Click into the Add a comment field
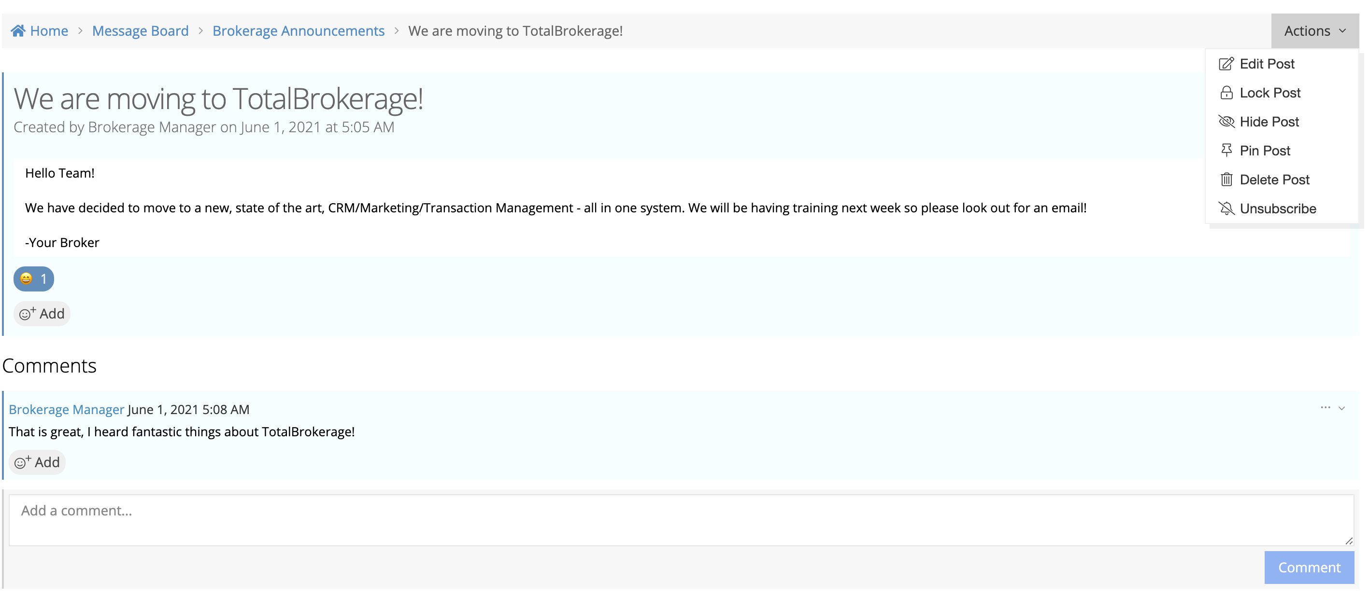The width and height of the screenshot is (1369, 610). (680, 520)
